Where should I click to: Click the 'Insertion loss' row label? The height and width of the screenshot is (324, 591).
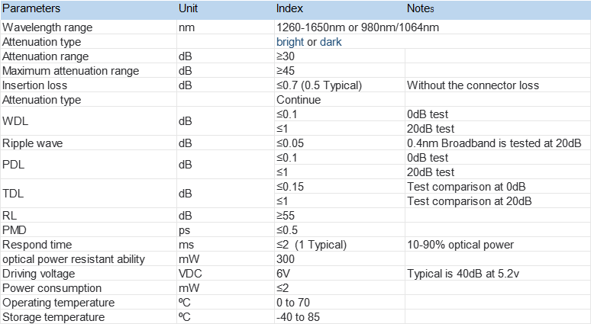point(35,85)
